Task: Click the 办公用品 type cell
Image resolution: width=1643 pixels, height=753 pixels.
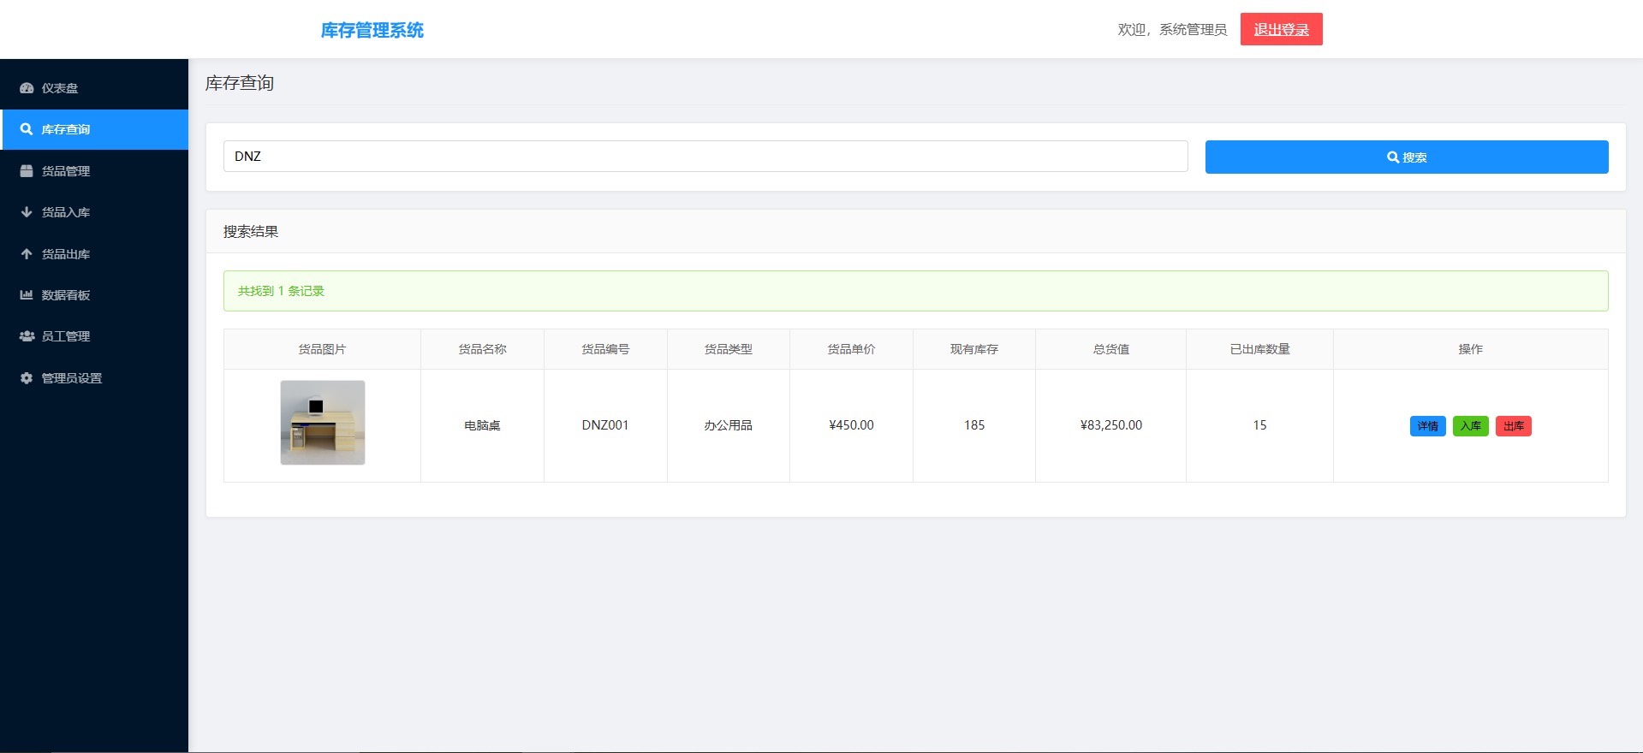Action: [729, 425]
